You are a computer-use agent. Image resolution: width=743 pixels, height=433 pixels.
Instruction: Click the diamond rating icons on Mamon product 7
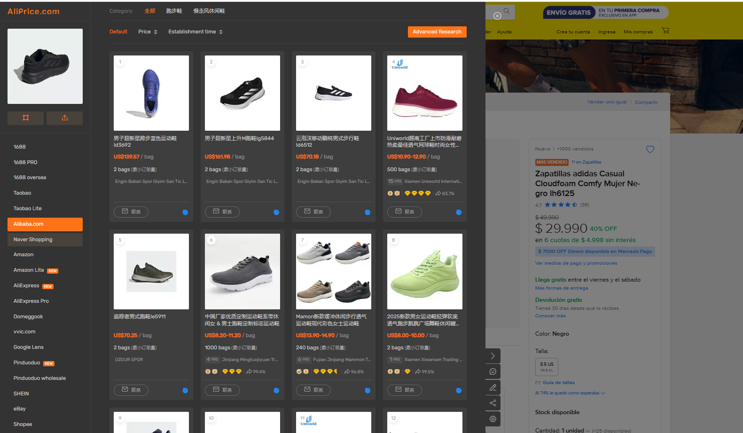pos(326,371)
